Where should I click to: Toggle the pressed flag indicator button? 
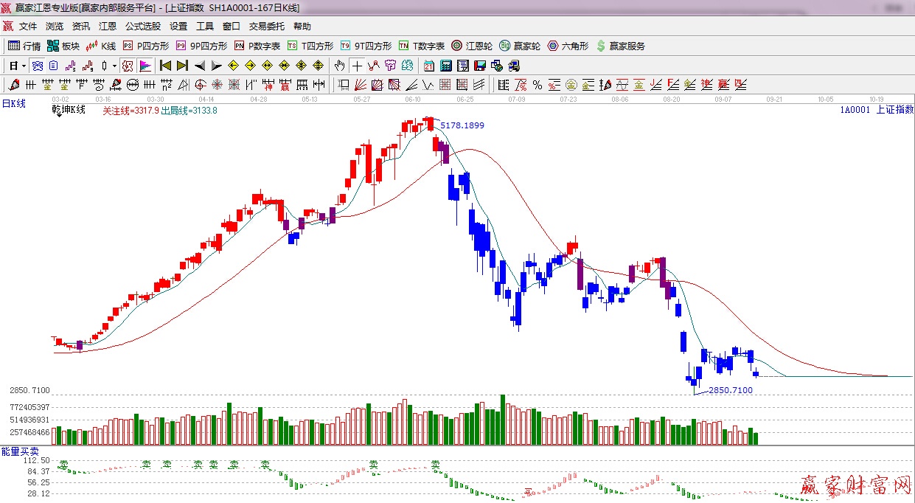[x=145, y=66]
